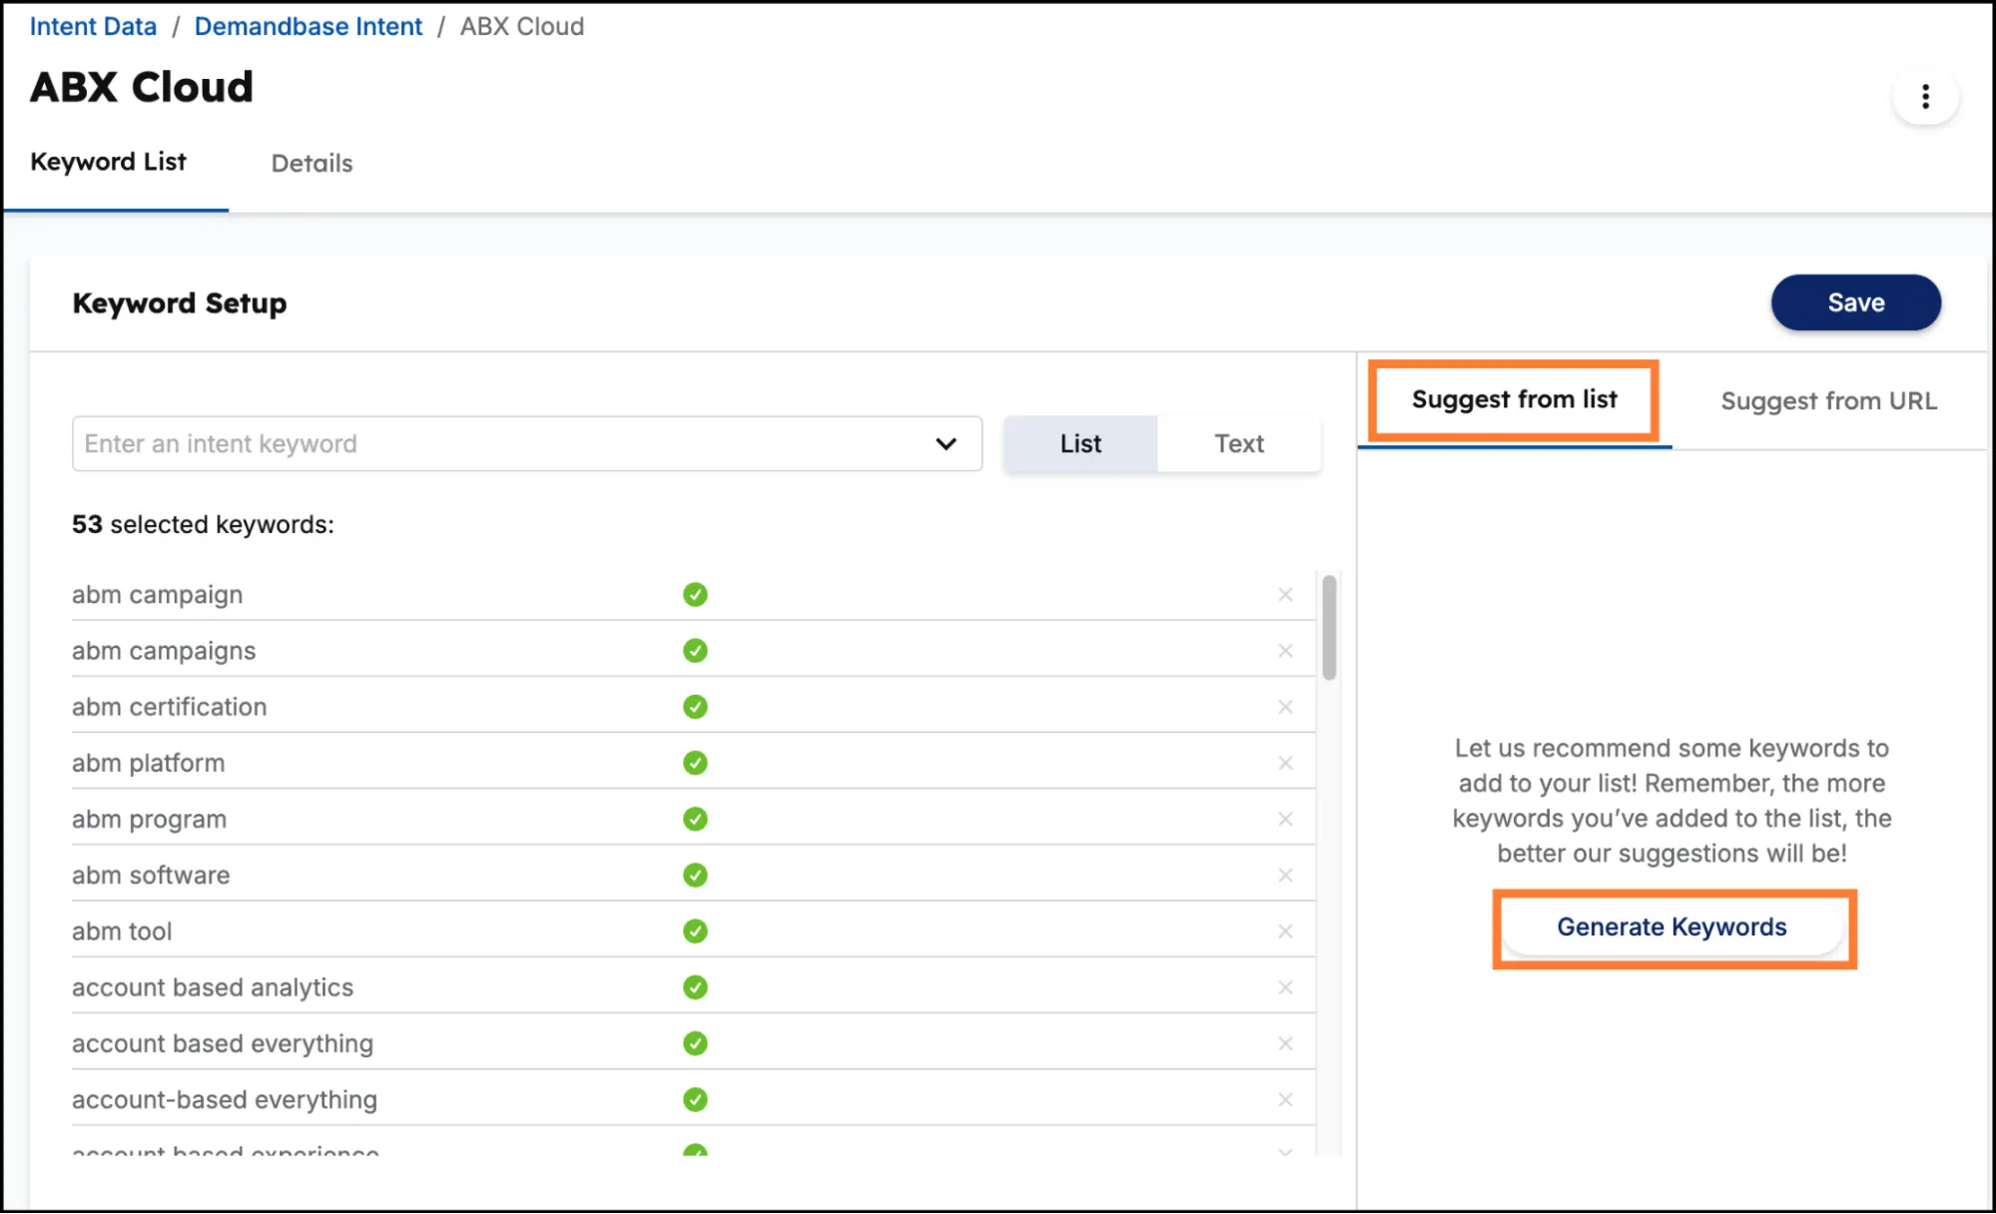Remove the 'abm certification' keyword
Viewport: 1996px width, 1214px height.
coord(1285,707)
